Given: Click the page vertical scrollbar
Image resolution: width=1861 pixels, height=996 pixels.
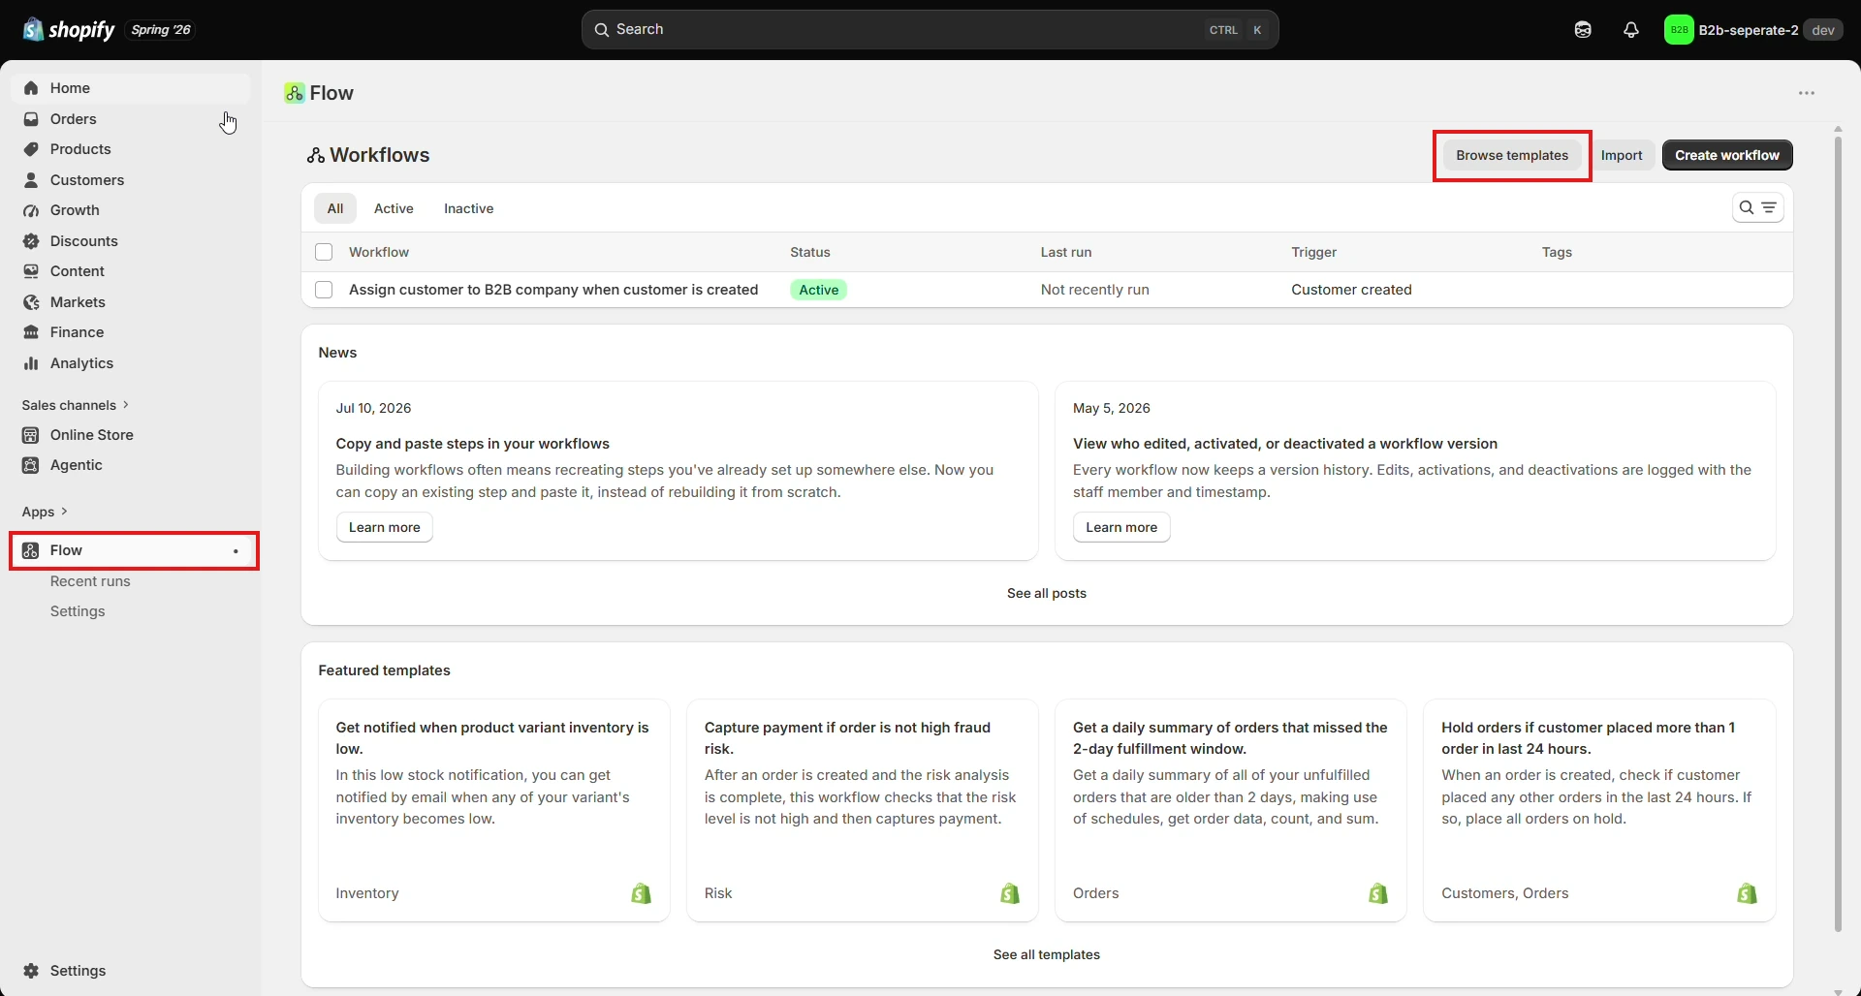Looking at the screenshot, I should click(1838, 533).
